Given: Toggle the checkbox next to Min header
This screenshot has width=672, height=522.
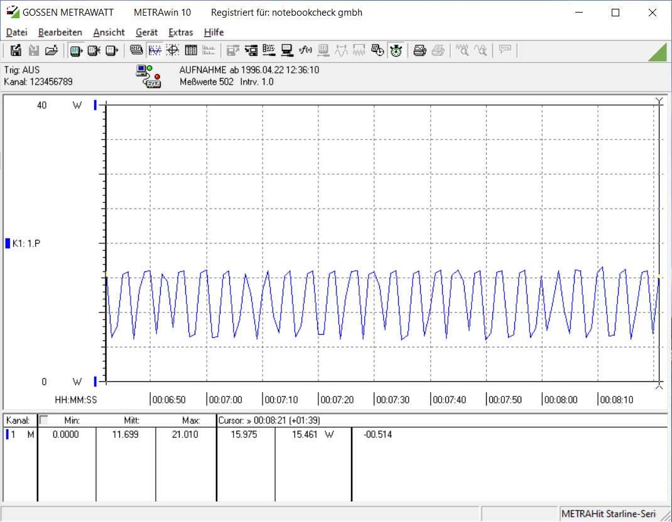Looking at the screenshot, I should coord(44,420).
